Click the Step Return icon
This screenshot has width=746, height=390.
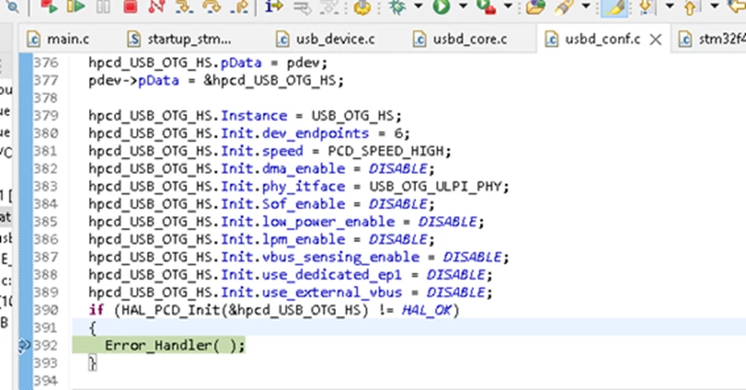[239, 7]
